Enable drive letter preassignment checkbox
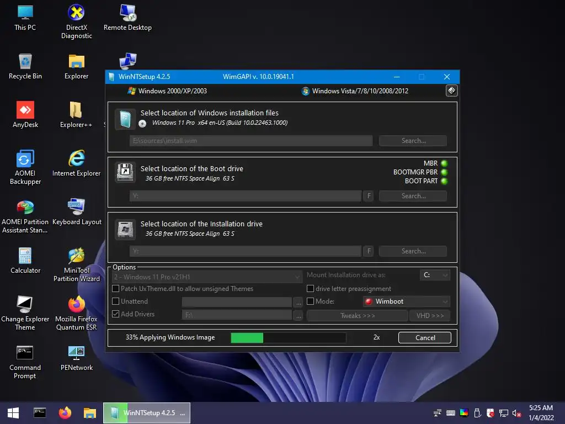The height and width of the screenshot is (424, 565). [x=310, y=288]
